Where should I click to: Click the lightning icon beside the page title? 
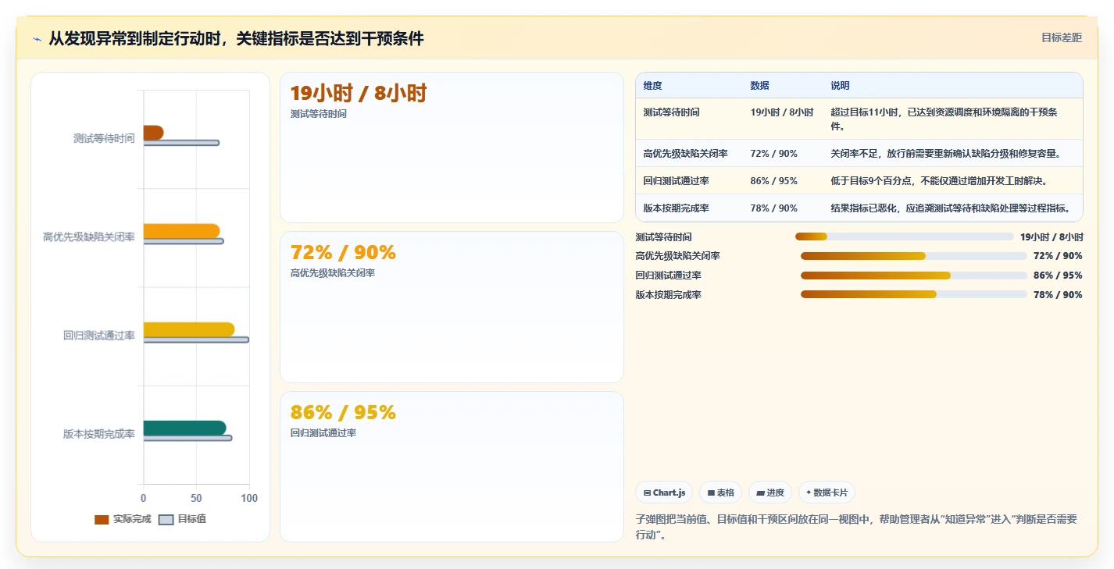tap(37, 40)
